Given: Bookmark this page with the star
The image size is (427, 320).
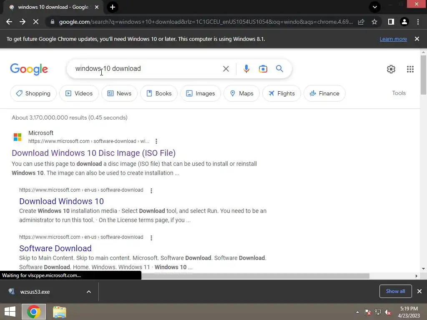Looking at the screenshot, I should 374,22.
